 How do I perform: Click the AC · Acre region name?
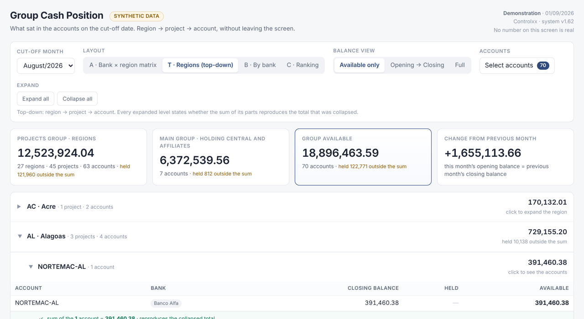tap(41, 206)
